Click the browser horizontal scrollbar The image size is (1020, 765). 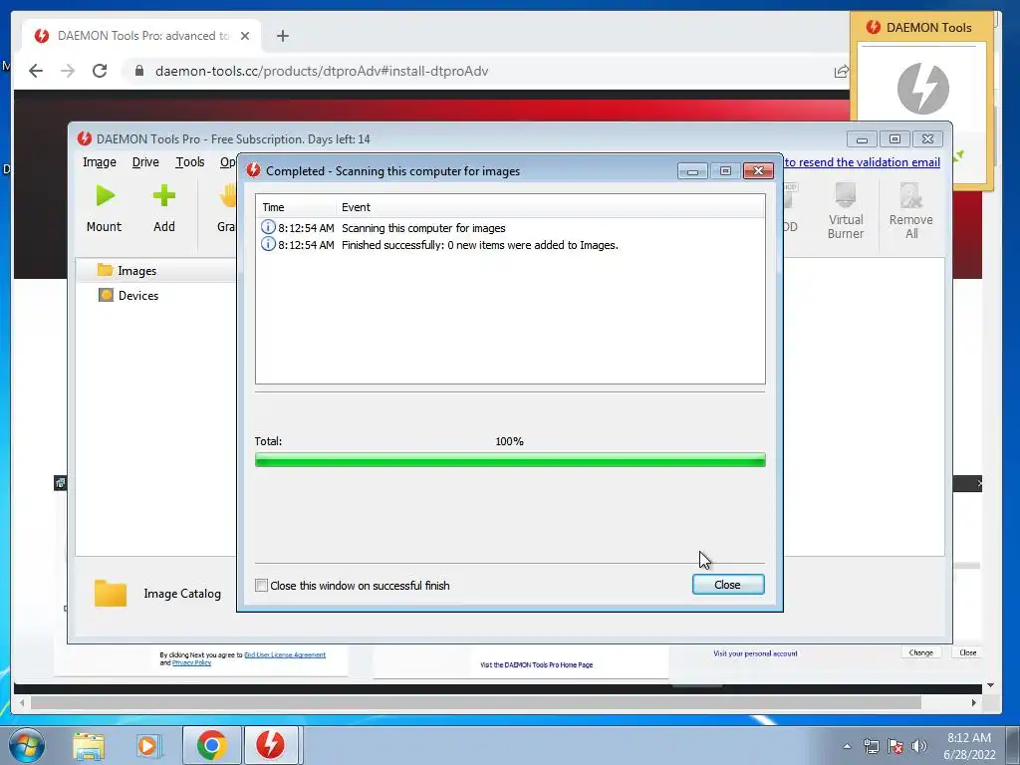point(475,702)
